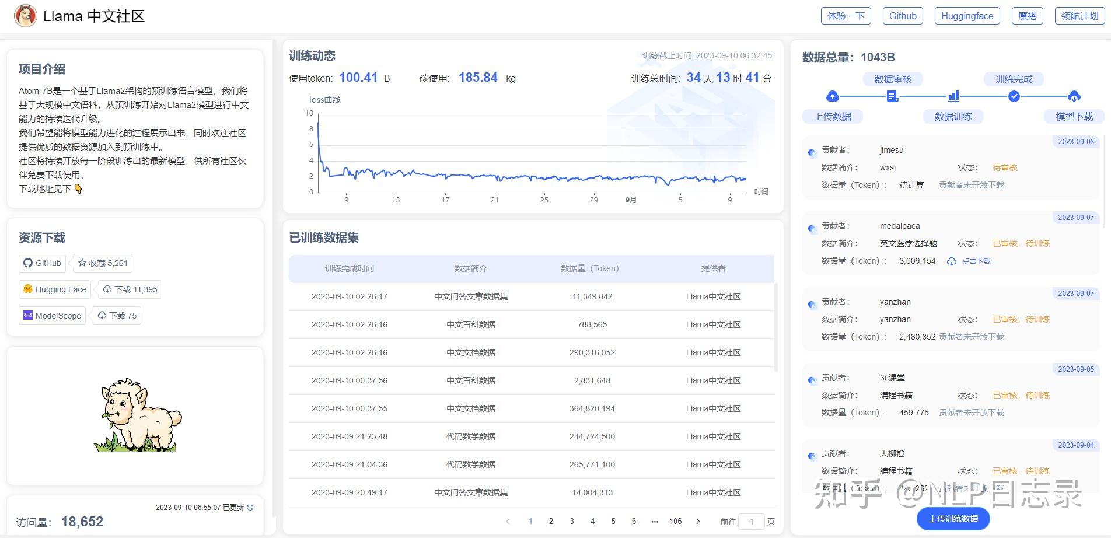Click the cloud download icon for 模型下载

point(1074,96)
